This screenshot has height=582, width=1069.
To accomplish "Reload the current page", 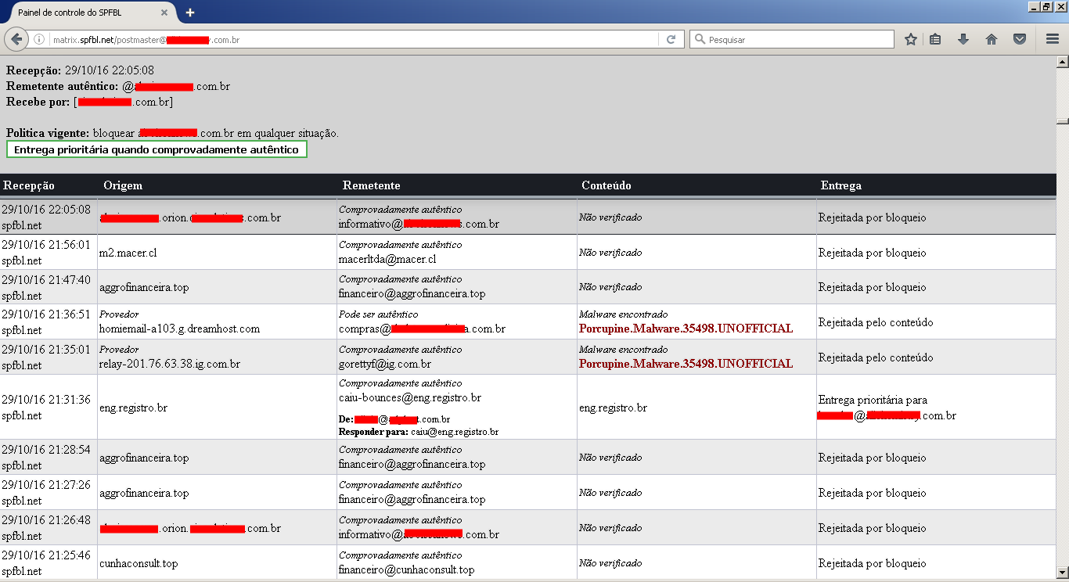I will pos(671,39).
